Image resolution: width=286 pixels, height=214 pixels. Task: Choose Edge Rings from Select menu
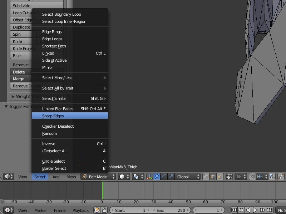[x=70, y=32]
